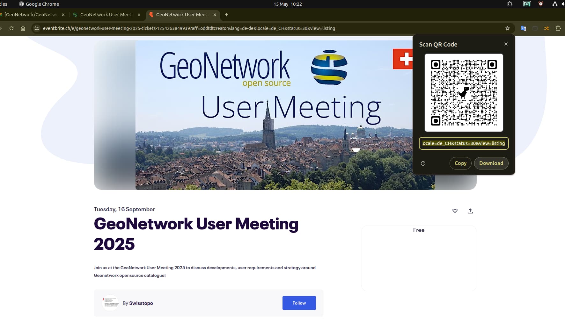
Task: Follow the Swisstopo organizer
Action: 299,303
